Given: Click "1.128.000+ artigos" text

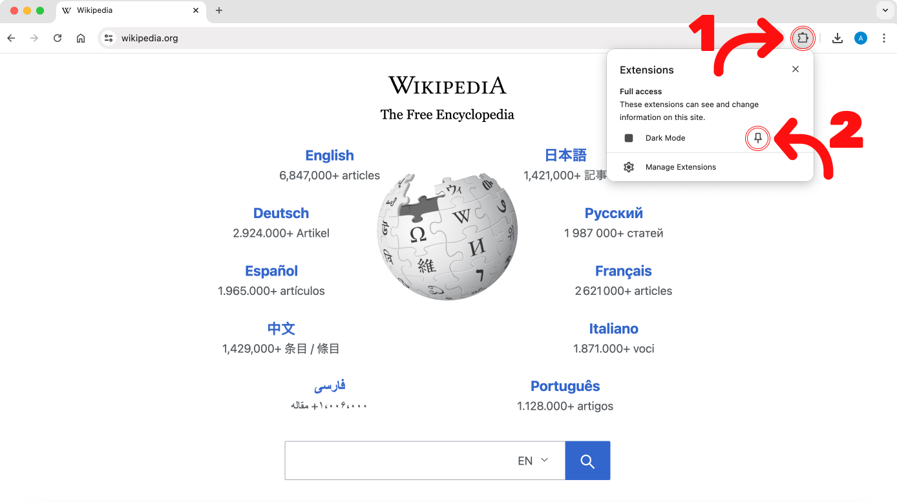Looking at the screenshot, I should point(565,407).
